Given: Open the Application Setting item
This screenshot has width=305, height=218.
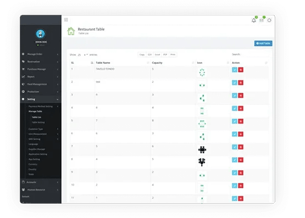Looking at the screenshot, I should point(38,154).
